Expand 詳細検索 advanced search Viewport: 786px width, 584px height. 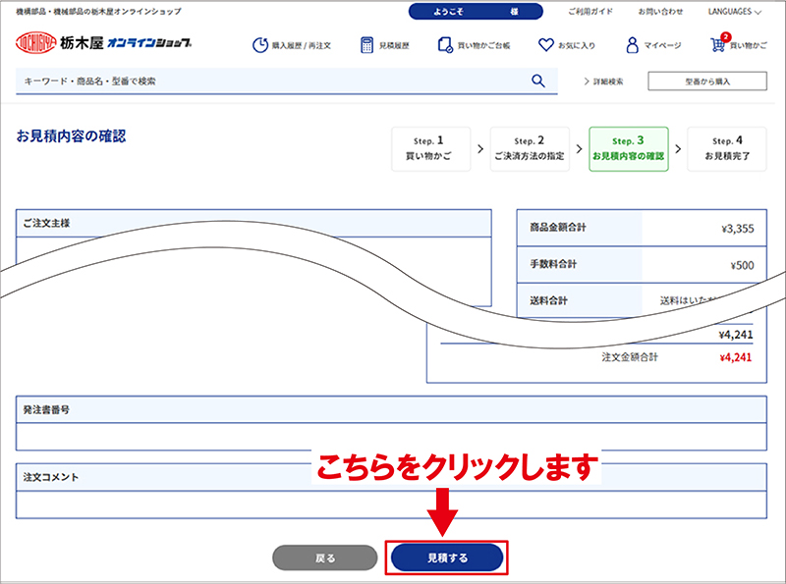tap(602, 81)
